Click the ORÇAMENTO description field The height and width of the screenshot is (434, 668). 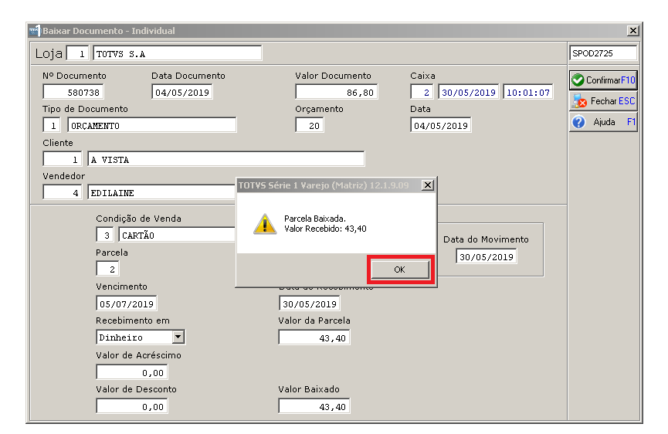(x=151, y=125)
